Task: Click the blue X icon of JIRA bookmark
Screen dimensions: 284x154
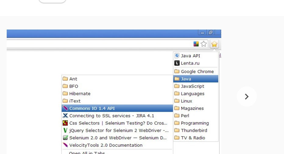Action: coord(65,116)
